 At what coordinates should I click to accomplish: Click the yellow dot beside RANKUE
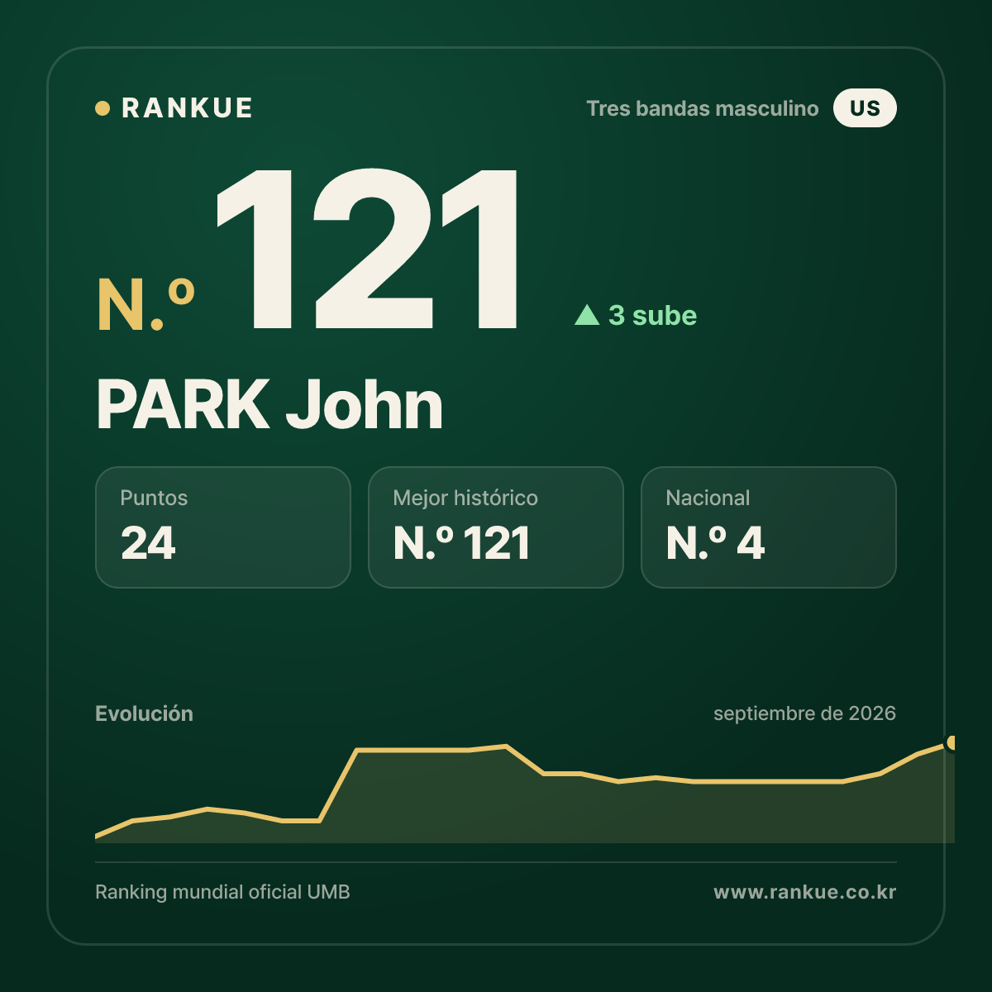click(103, 108)
